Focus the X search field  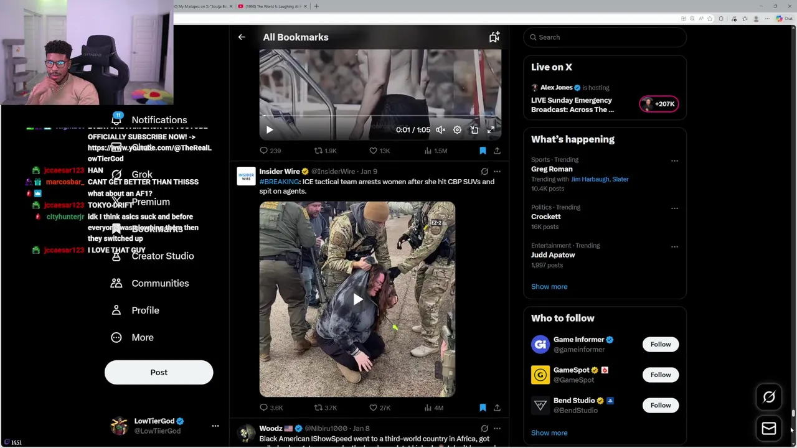coord(605,37)
